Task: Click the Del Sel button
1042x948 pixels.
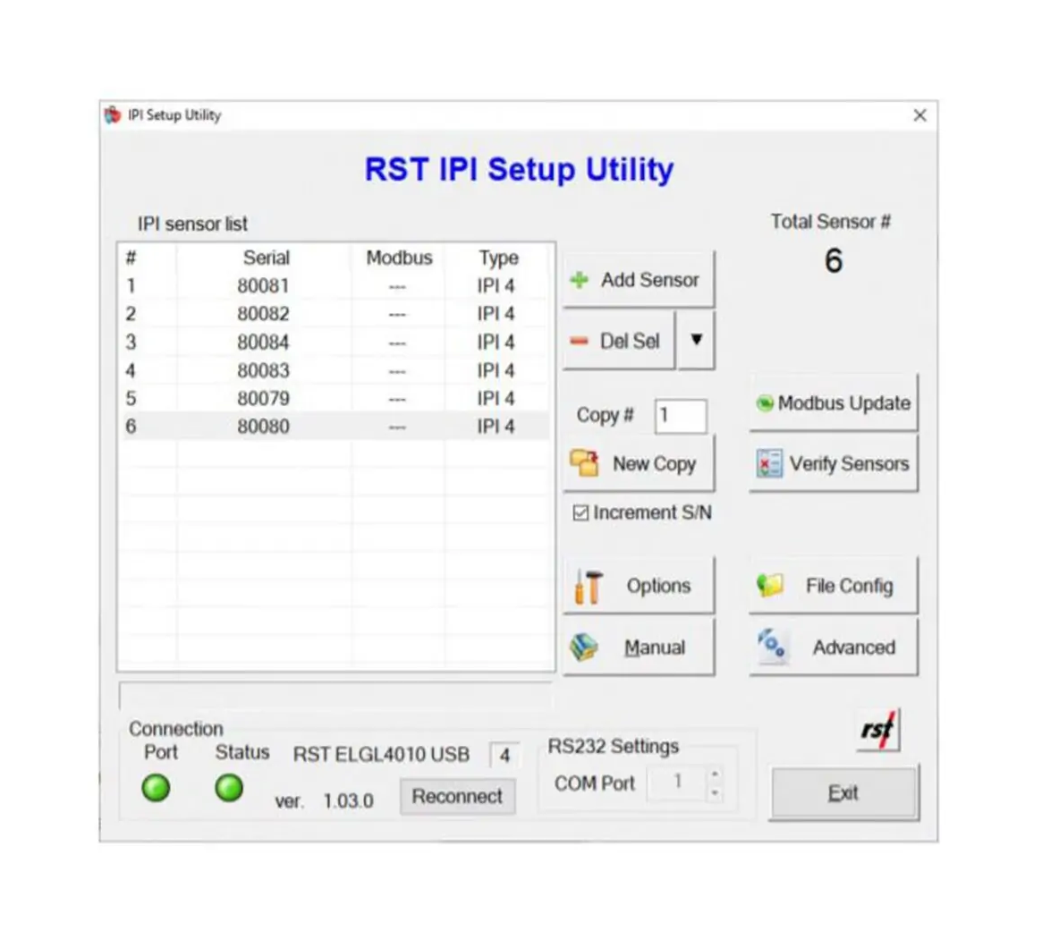Action: tap(619, 341)
